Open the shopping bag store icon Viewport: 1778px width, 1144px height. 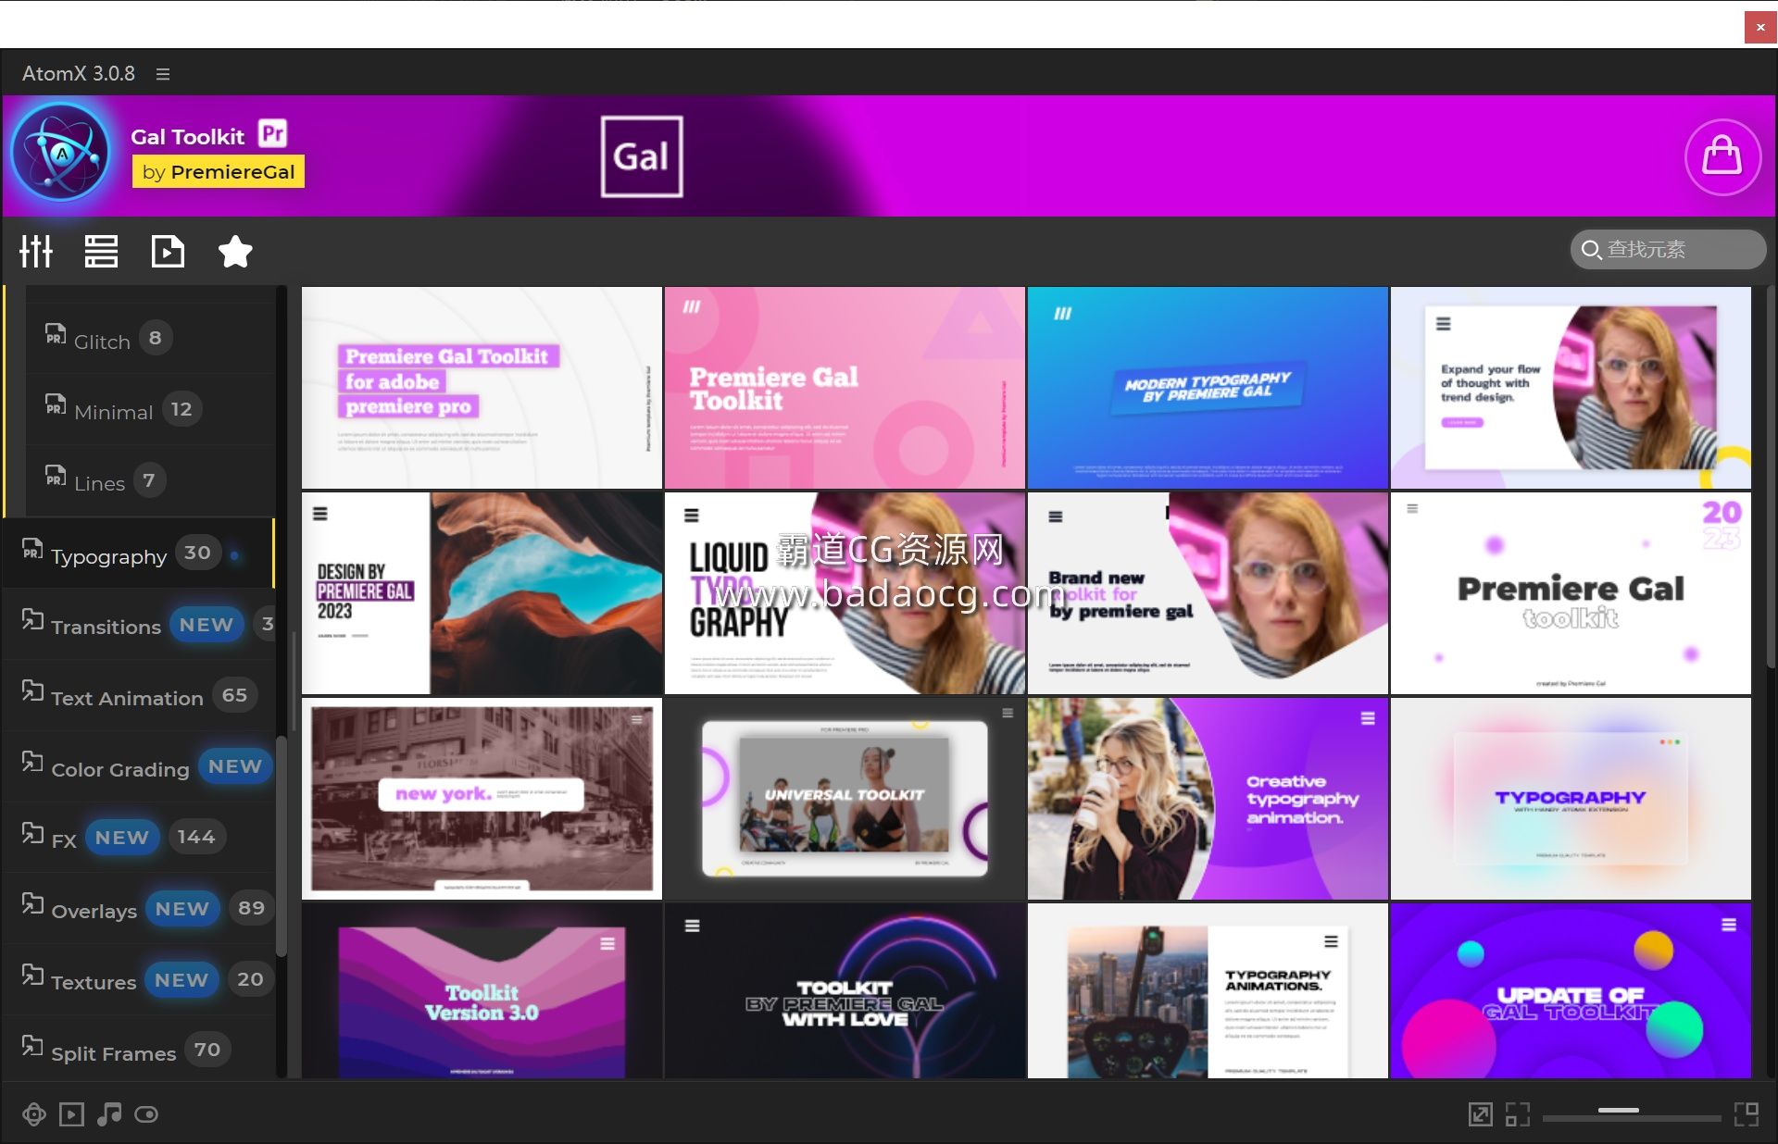click(1722, 156)
